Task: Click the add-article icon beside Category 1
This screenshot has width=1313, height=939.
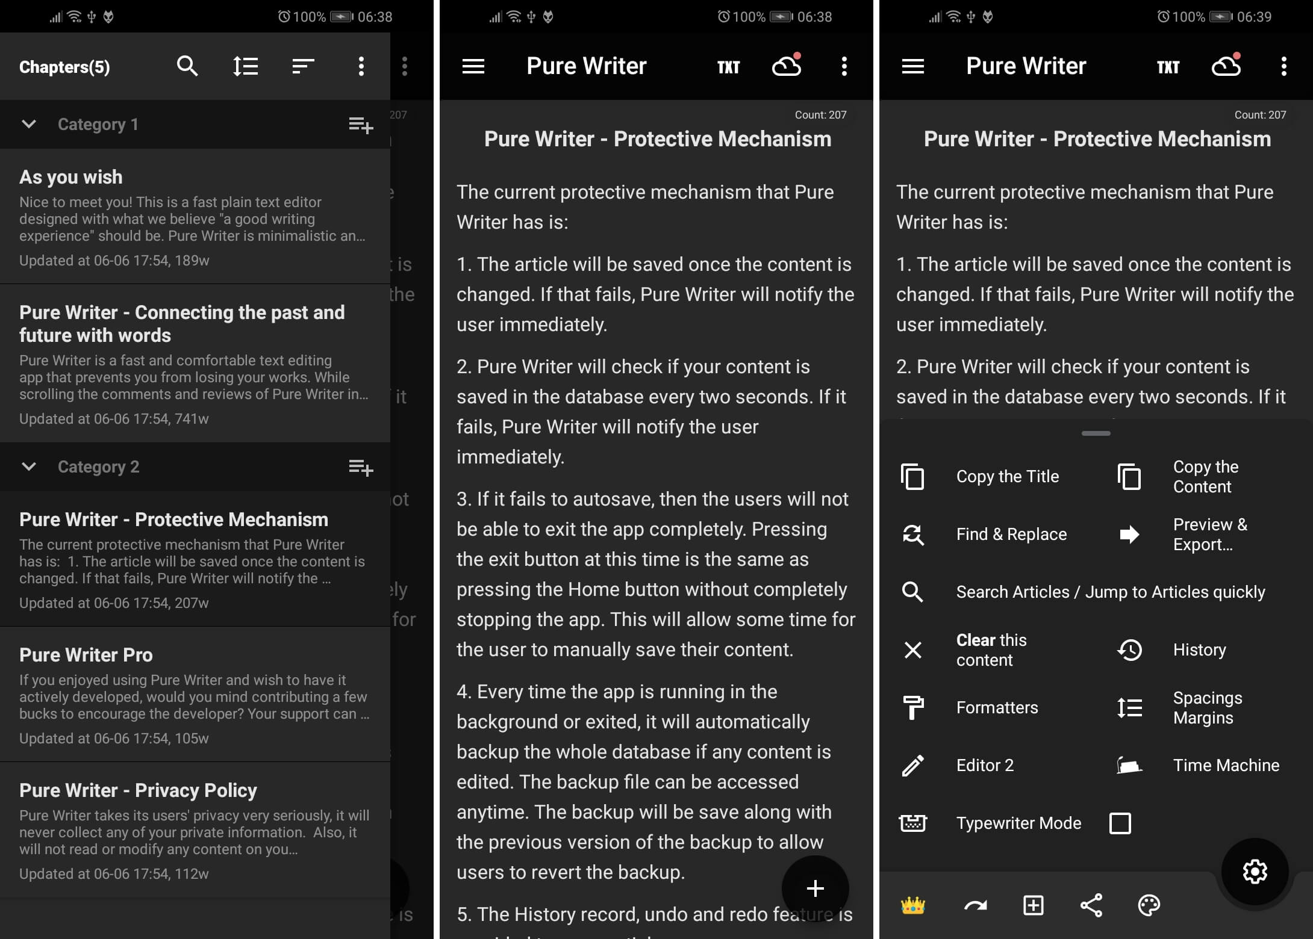Action: coord(361,125)
